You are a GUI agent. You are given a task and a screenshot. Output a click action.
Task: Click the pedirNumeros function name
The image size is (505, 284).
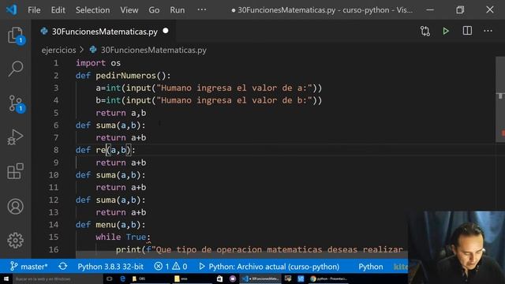126,76
